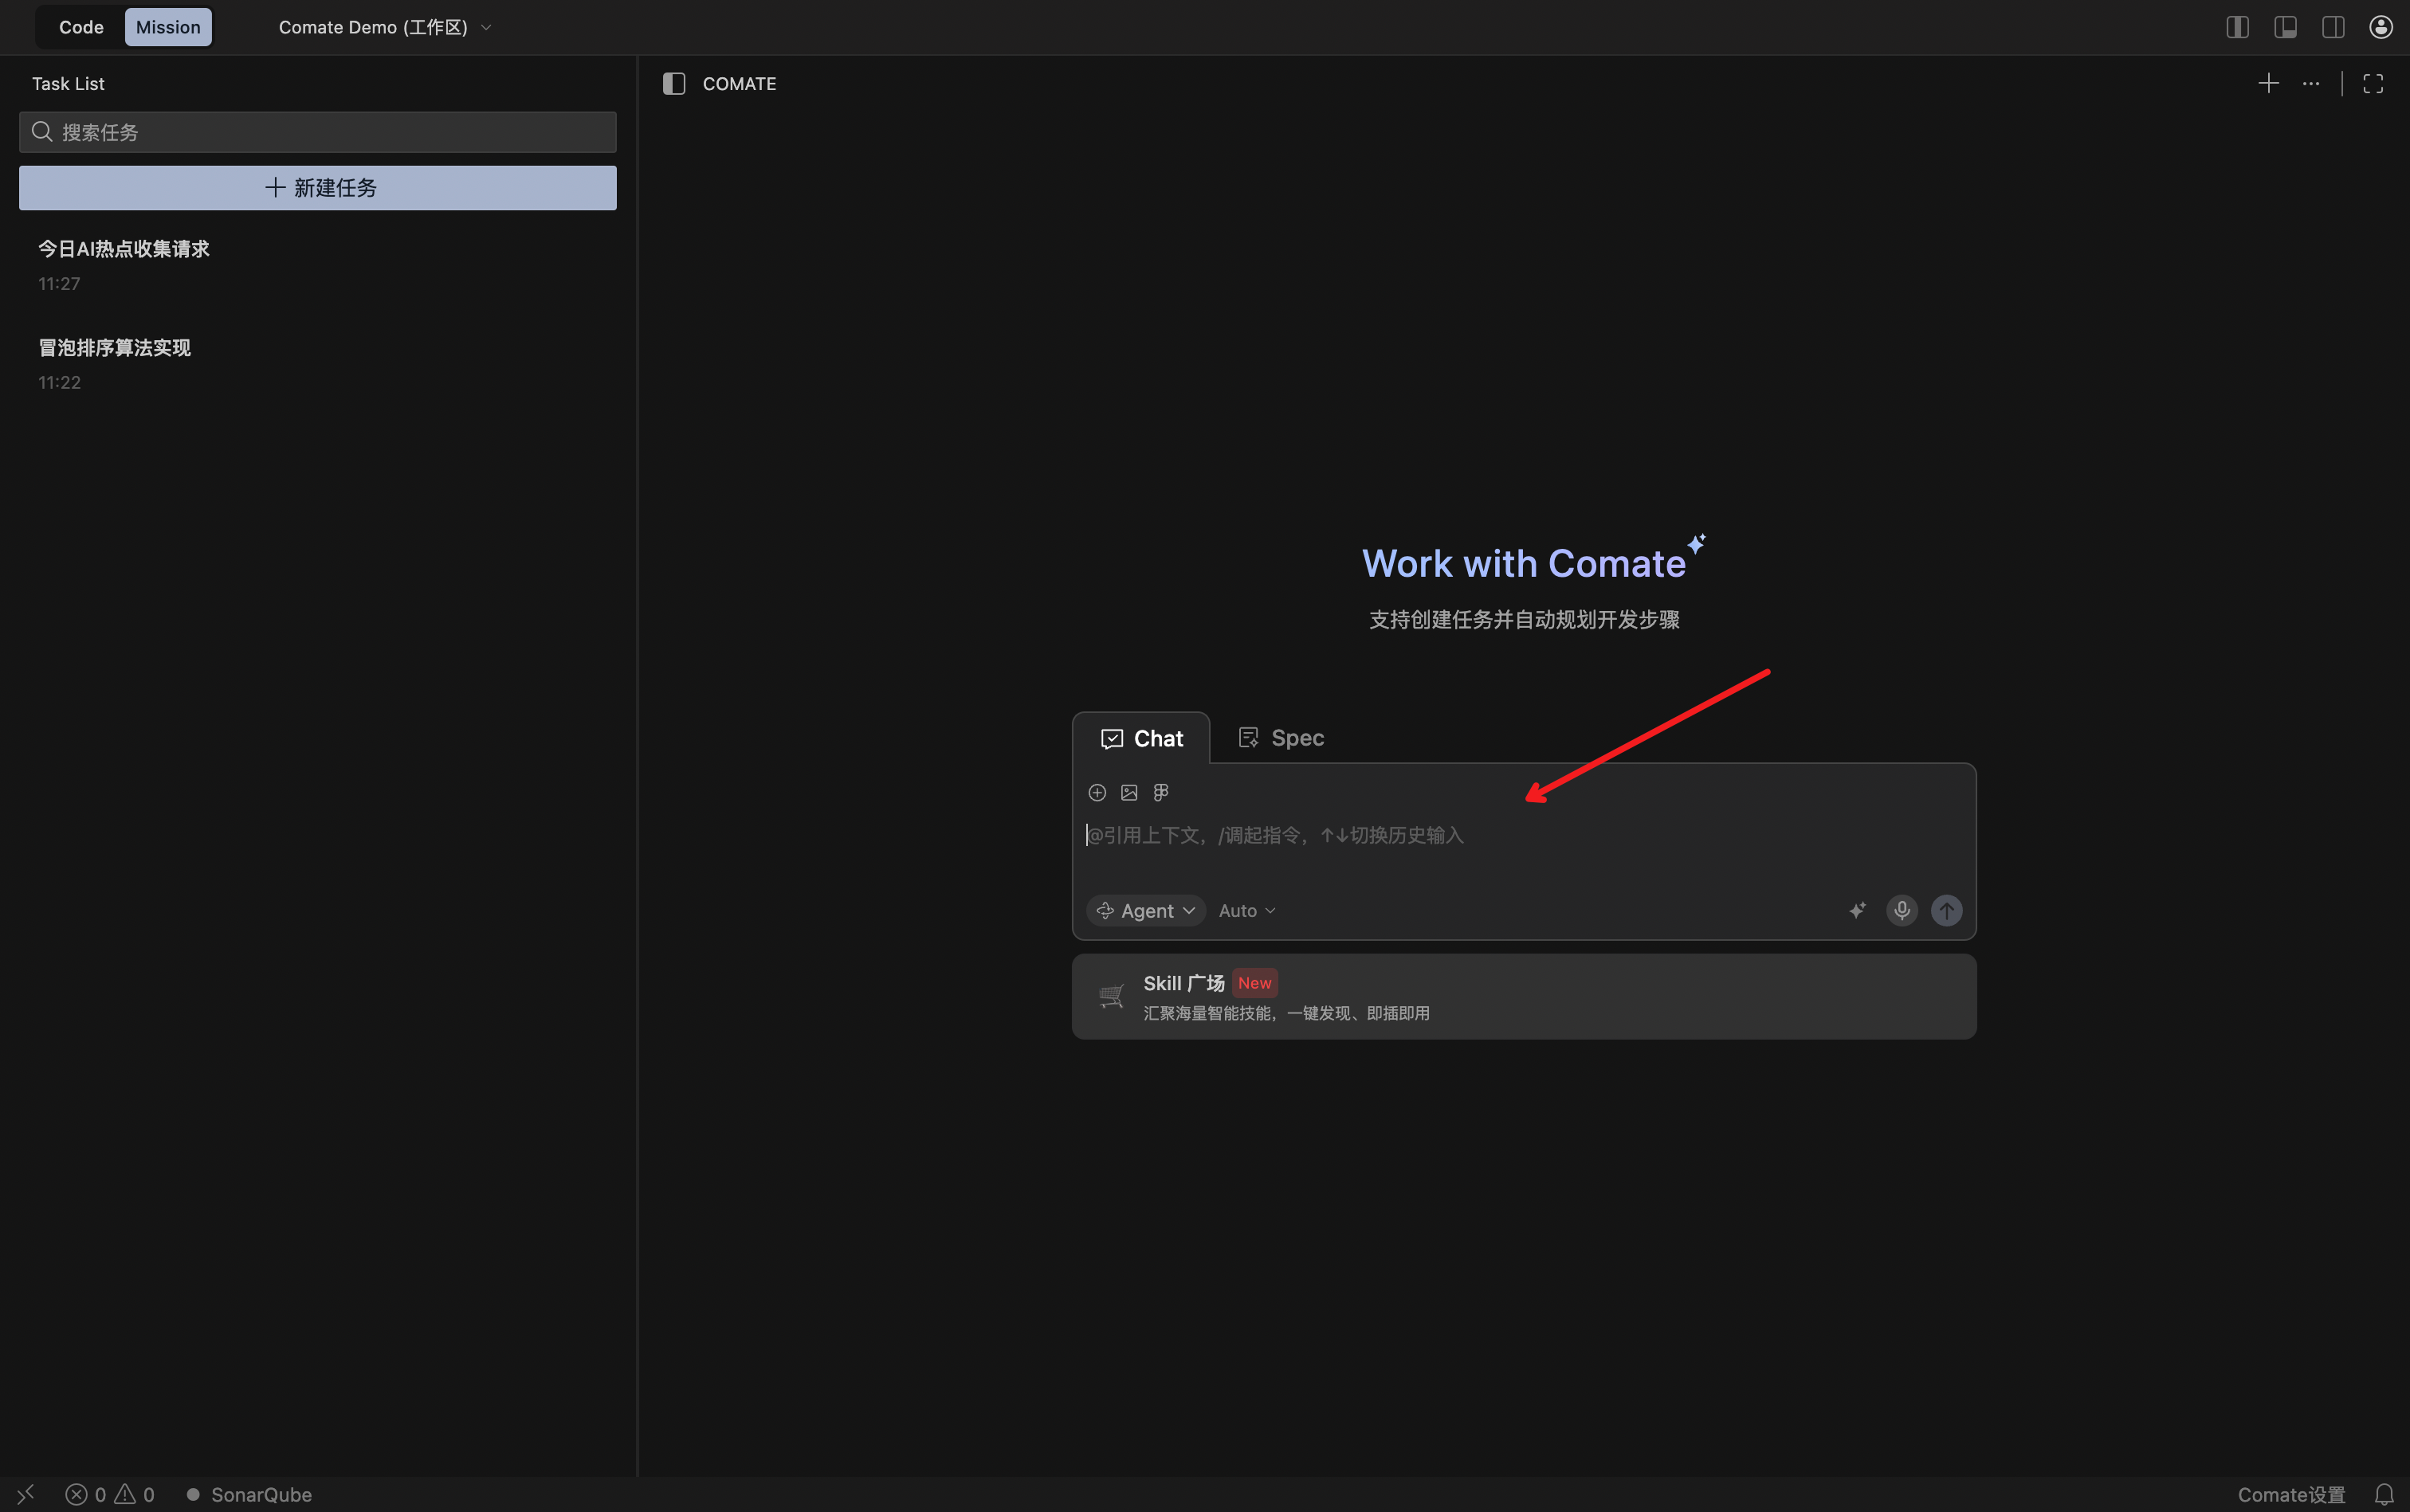Open the Skill 广场 card
The width and height of the screenshot is (2410, 1512).
pos(1524,997)
